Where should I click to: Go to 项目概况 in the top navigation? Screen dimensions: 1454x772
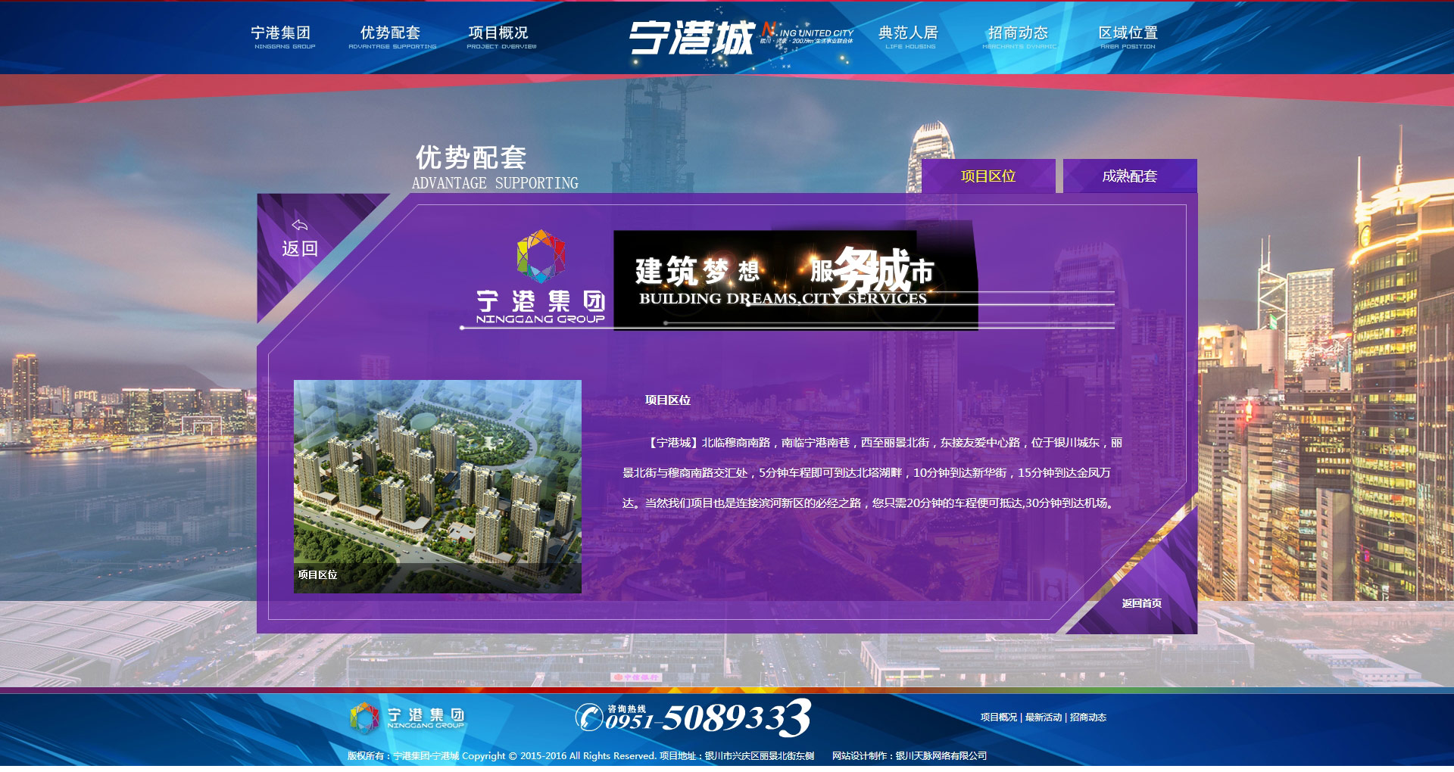click(x=499, y=36)
